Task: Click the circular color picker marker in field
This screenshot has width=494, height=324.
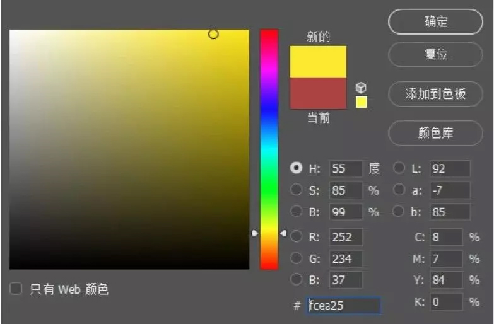Action: pos(213,34)
